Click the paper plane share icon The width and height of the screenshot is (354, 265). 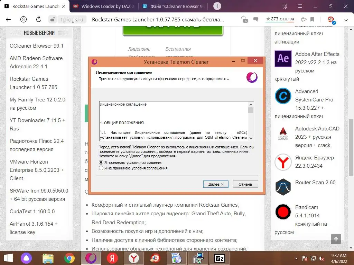(x=304, y=19)
